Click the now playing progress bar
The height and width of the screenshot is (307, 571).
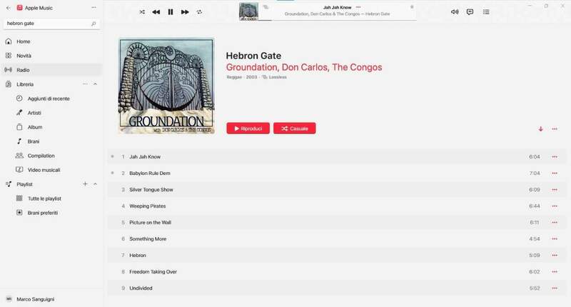338,20
